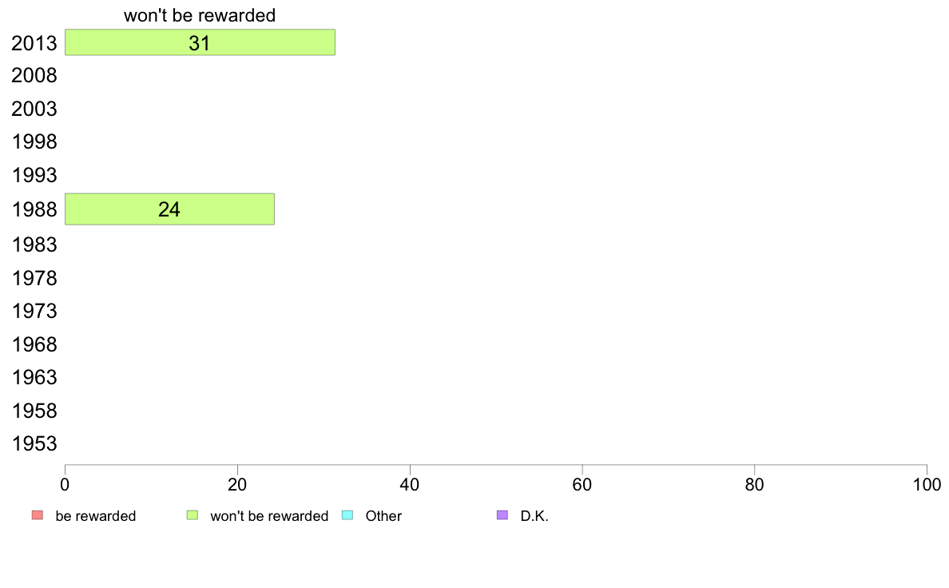
Task: Click the 100 tick on the x-axis
Action: pos(927,484)
